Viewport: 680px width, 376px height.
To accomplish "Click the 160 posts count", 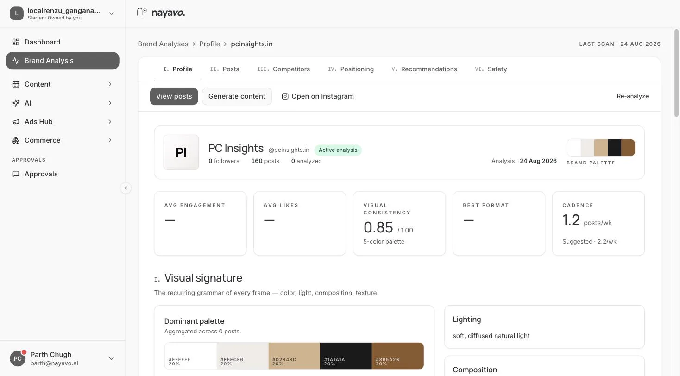I will [x=265, y=161].
